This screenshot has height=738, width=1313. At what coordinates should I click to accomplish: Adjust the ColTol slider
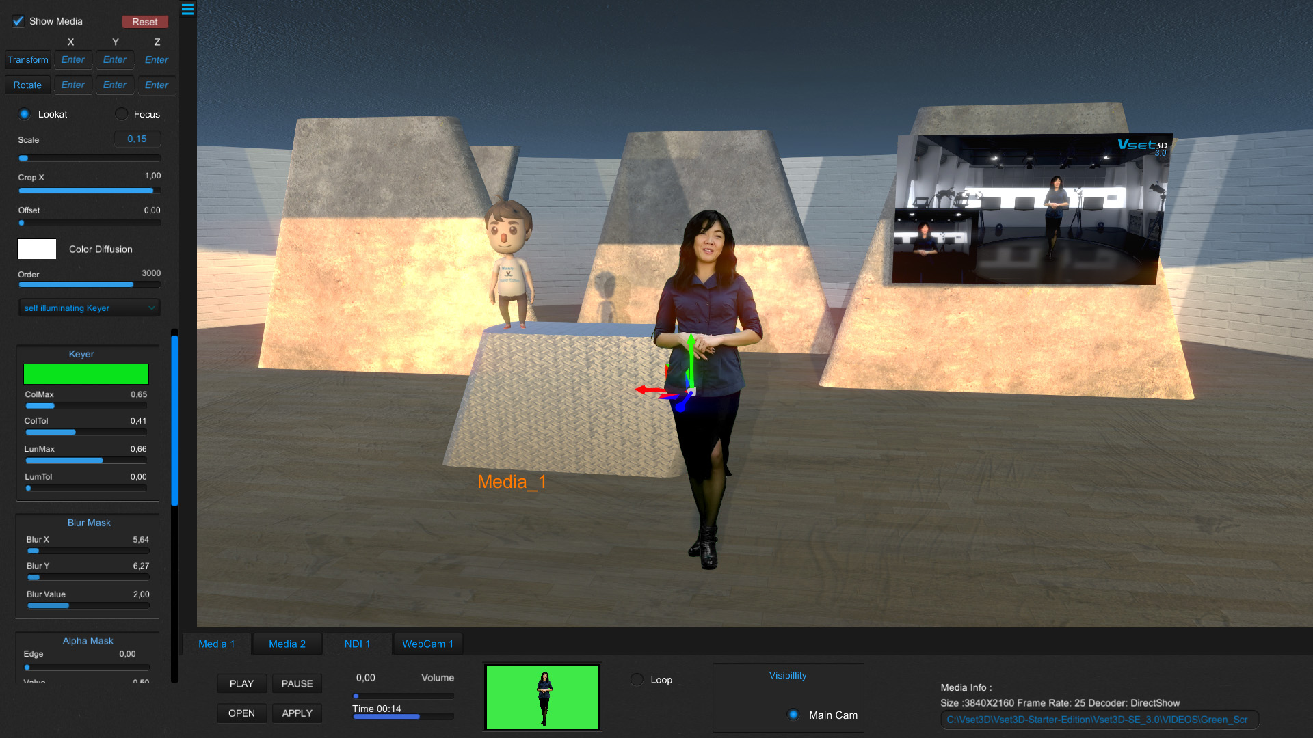click(x=86, y=433)
